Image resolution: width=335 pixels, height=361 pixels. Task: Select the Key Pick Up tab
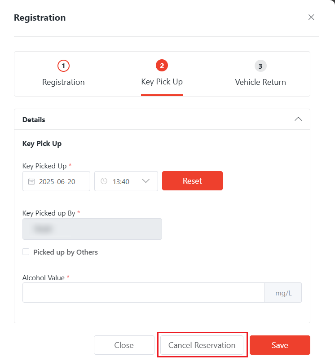(162, 82)
